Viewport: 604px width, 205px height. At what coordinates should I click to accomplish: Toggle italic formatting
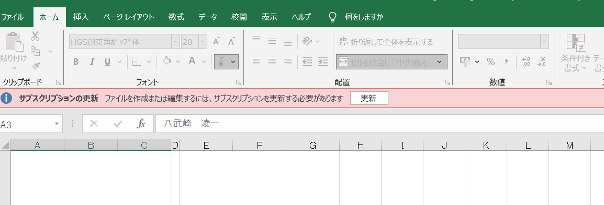click(x=92, y=62)
